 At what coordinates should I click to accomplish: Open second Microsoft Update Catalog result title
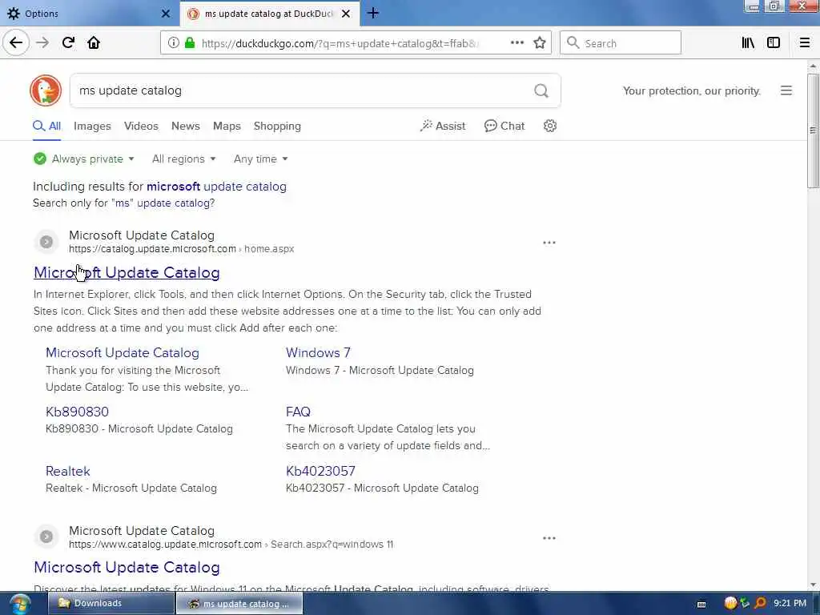127,568
